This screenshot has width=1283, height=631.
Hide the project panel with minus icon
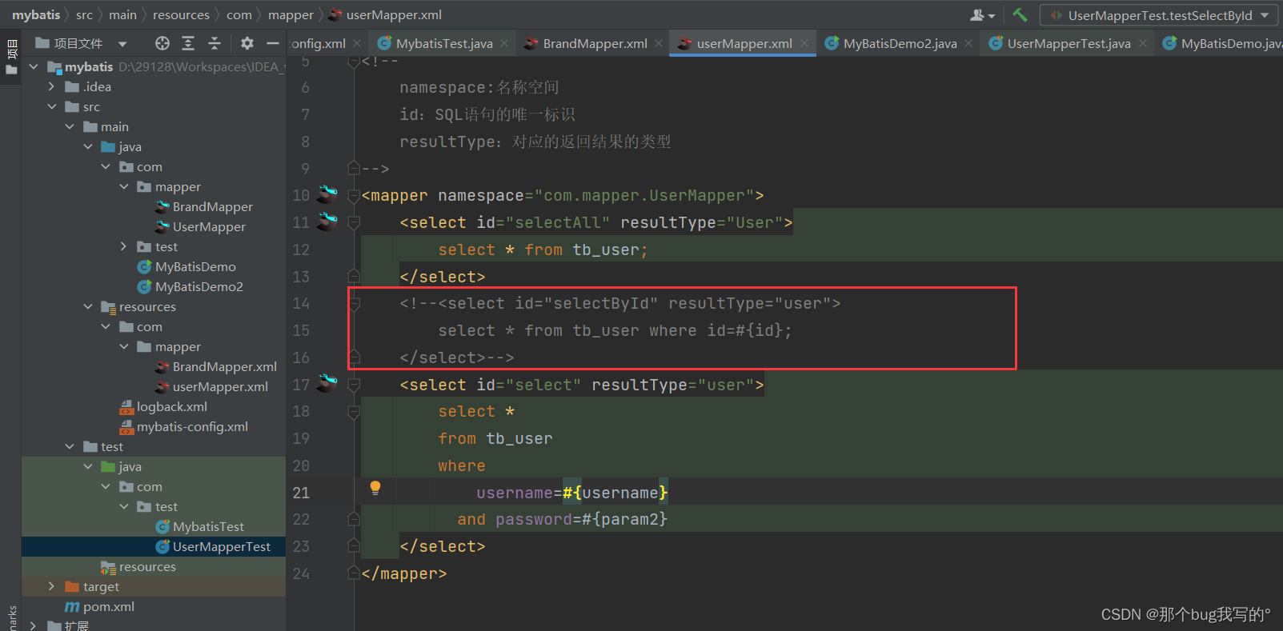[x=273, y=43]
